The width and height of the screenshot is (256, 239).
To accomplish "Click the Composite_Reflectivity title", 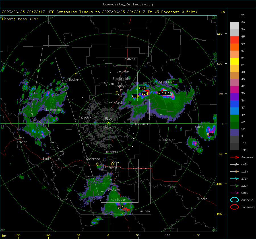I will 128,4.
